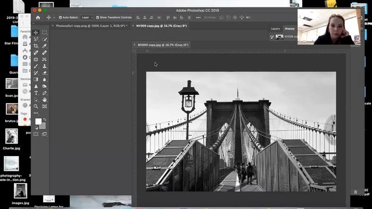
Task: Select the Brush tool
Action: [x=36, y=66]
